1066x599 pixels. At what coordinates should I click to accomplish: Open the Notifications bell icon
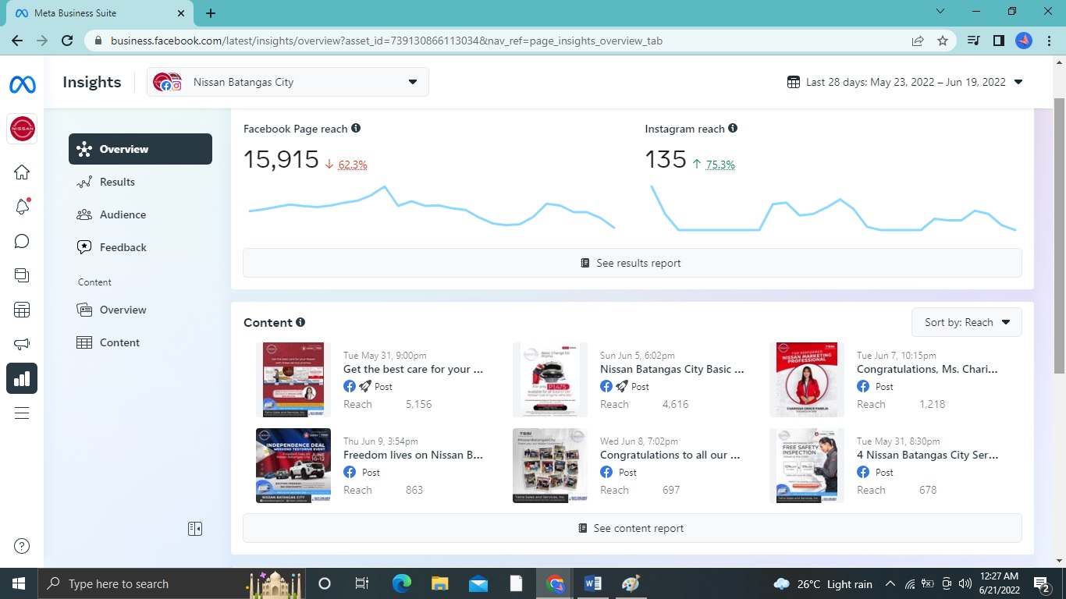(x=22, y=207)
